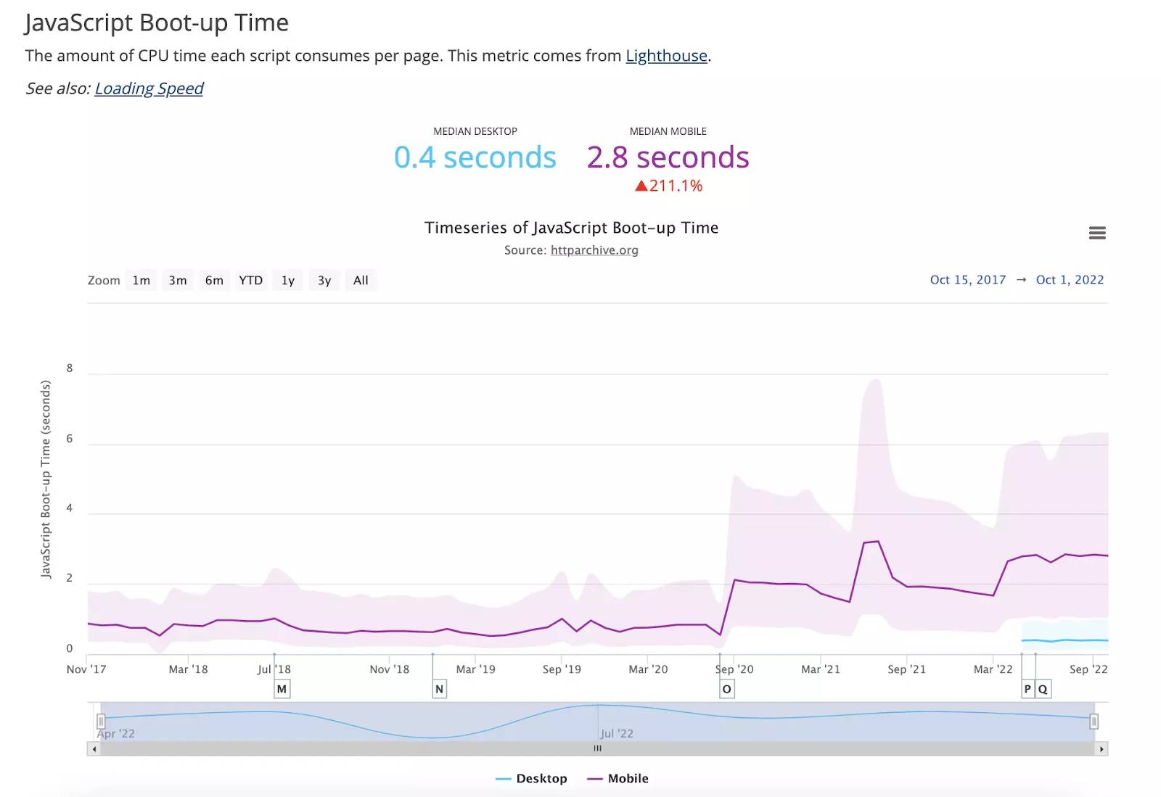The width and height of the screenshot is (1161, 797).
Task: Click the navigator scrollbar thumb grip
Action: pos(597,748)
